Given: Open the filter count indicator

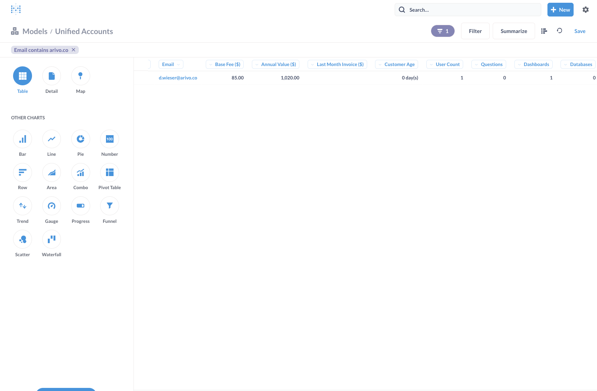Looking at the screenshot, I should [443, 31].
